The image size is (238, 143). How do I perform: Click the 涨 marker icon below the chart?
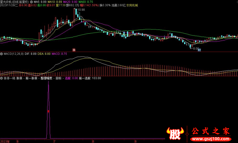(x=74, y=50)
